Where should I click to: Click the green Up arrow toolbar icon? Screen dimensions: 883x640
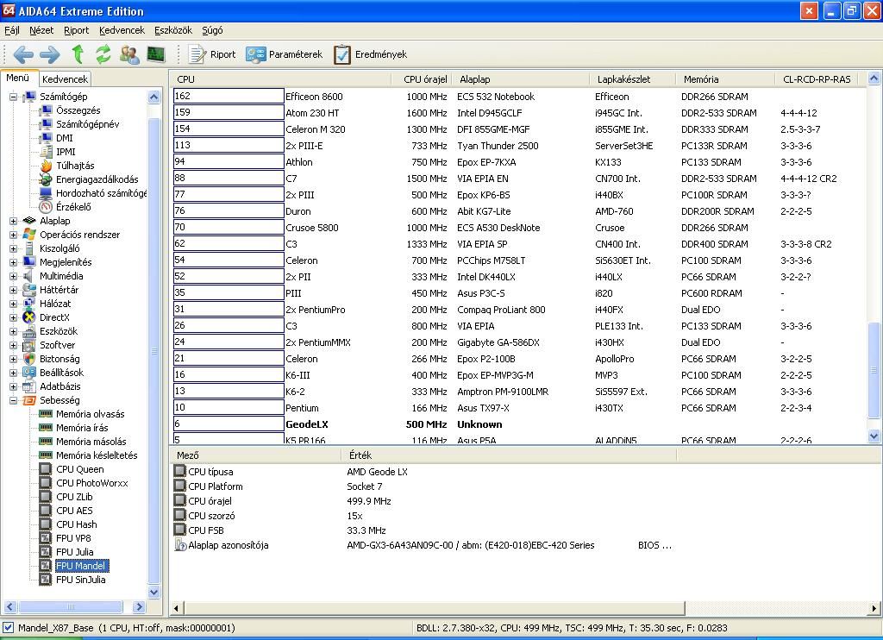tap(78, 54)
